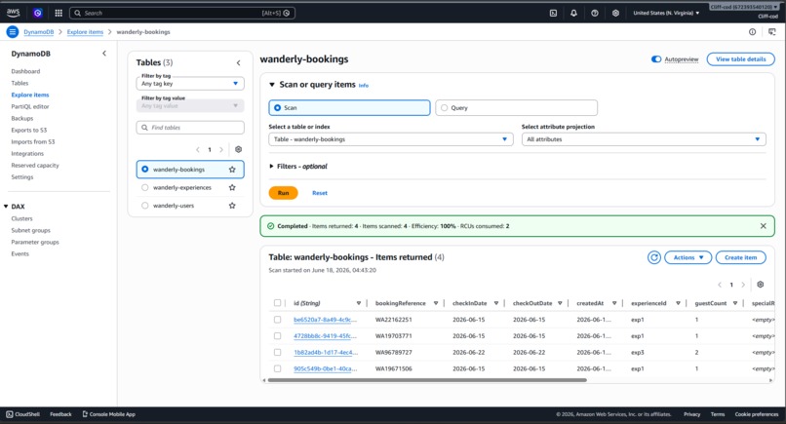Open the DynamoDB breadcrumb link
Screen dimensions: 786x424
tap(39, 32)
